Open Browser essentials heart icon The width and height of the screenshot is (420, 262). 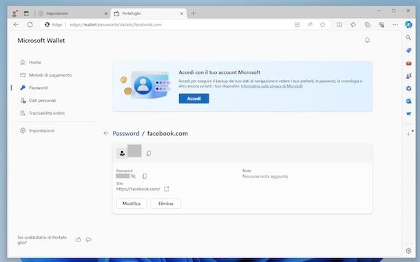(381, 25)
